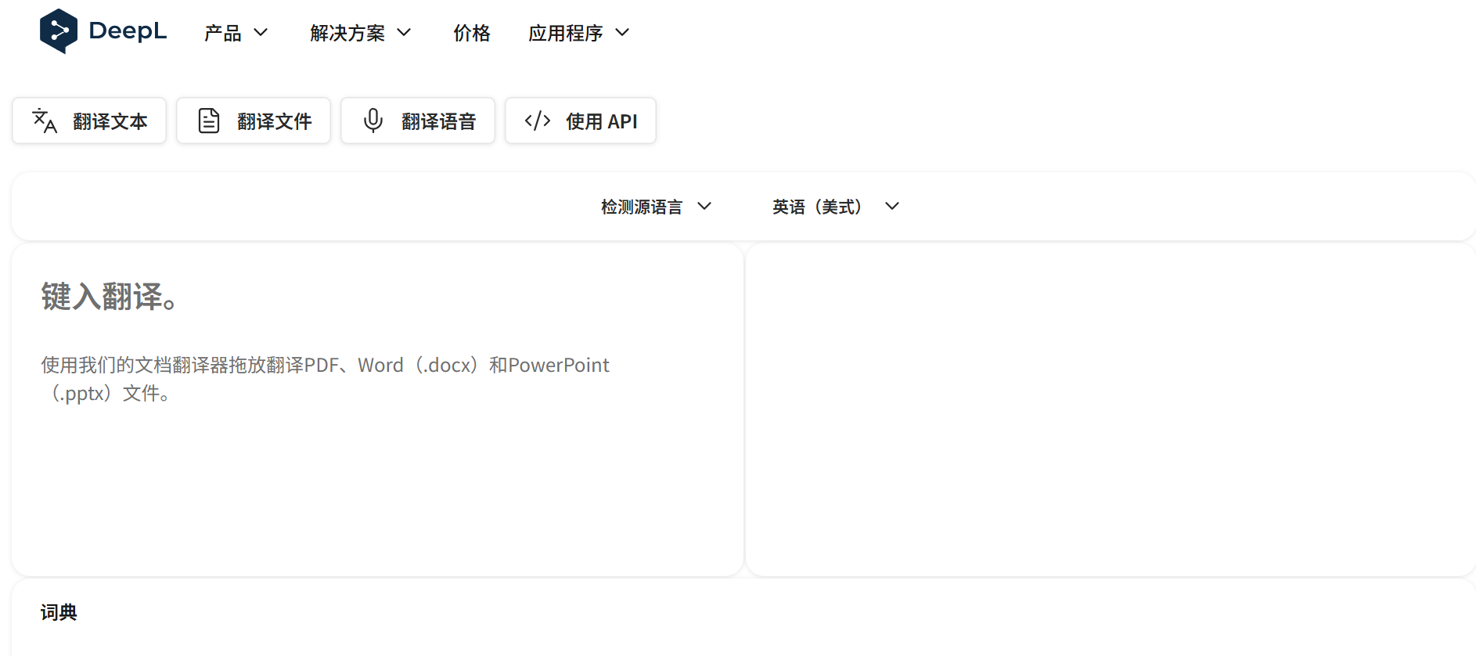Screen dimensions: 1476x656
Task: Click the document icon for 翻译文件
Action: 209,121
